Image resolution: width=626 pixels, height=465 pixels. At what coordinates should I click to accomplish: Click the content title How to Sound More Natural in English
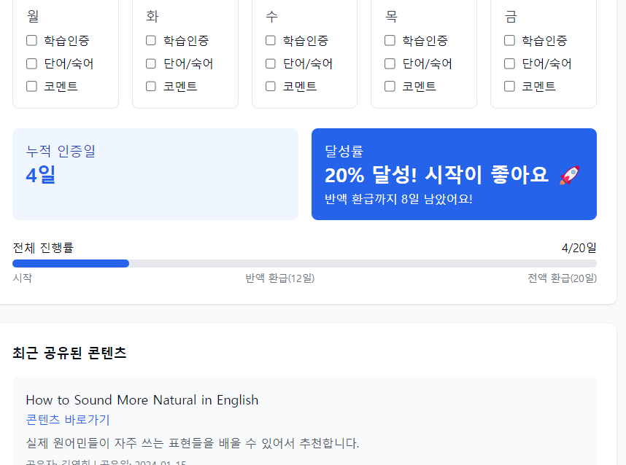click(x=142, y=400)
